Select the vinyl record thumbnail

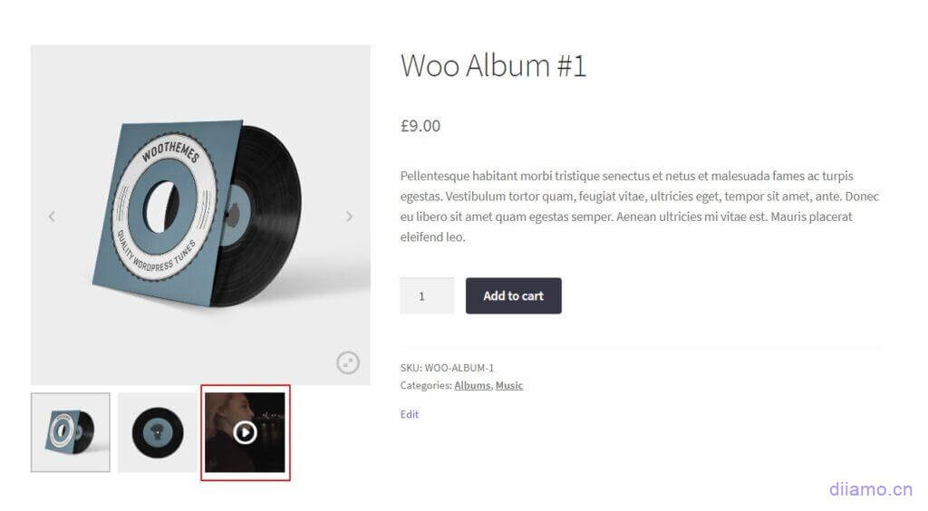(x=158, y=432)
